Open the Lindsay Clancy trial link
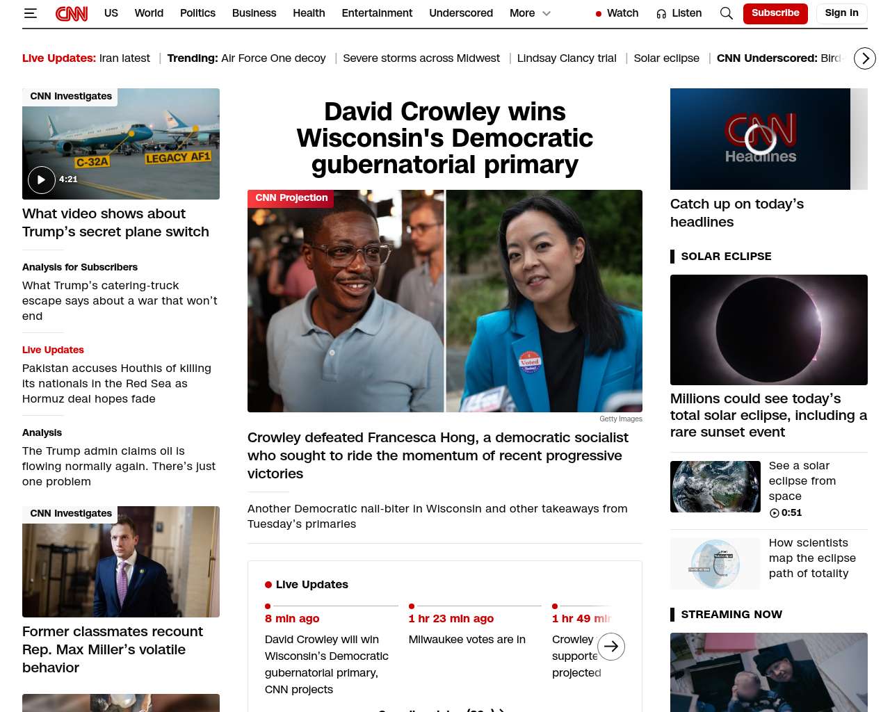The height and width of the screenshot is (712, 890). point(567,58)
